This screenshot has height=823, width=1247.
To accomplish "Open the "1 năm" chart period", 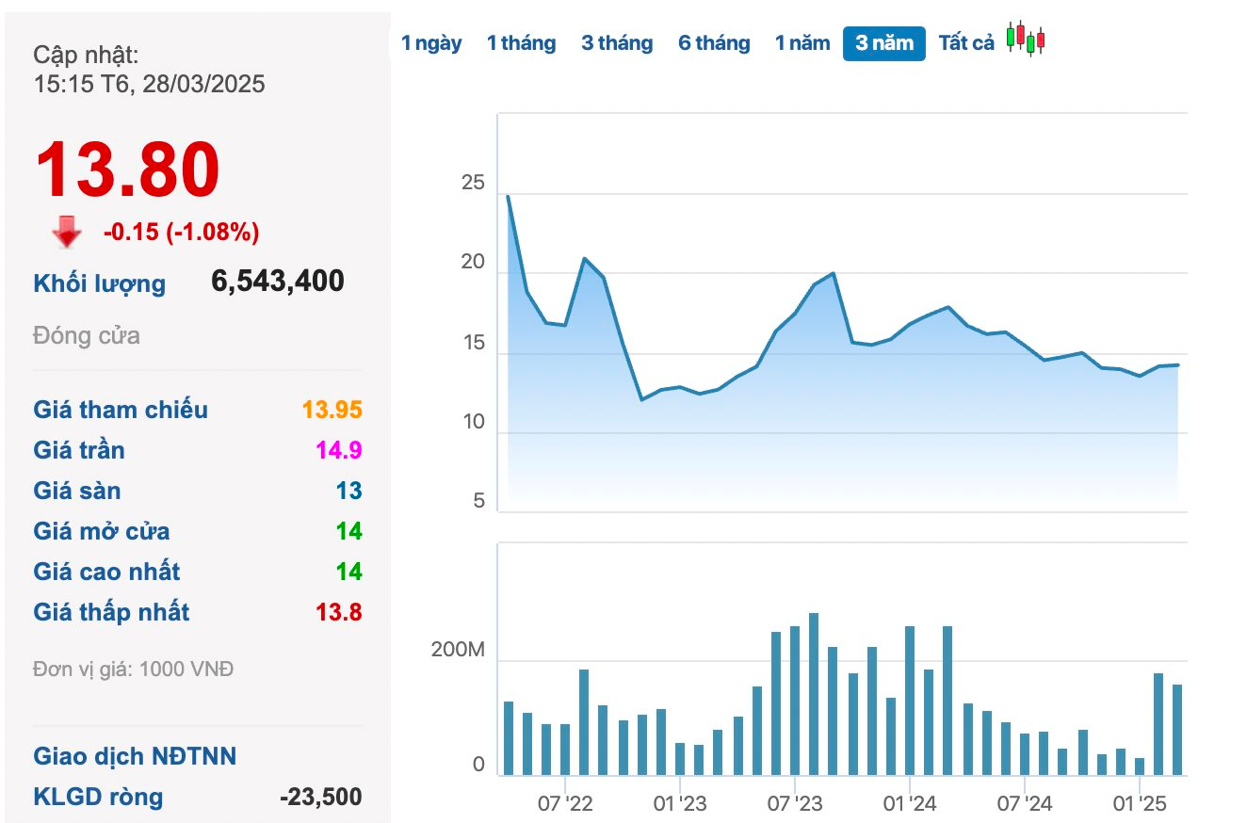I will [802, 43].
